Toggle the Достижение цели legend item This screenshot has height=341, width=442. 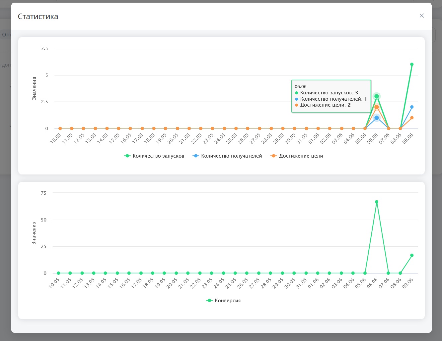point(297,156)
